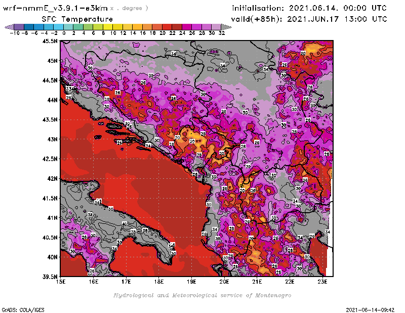Click the magenta swatch between 24 and 26
The image size is (405, 313).
186,27
